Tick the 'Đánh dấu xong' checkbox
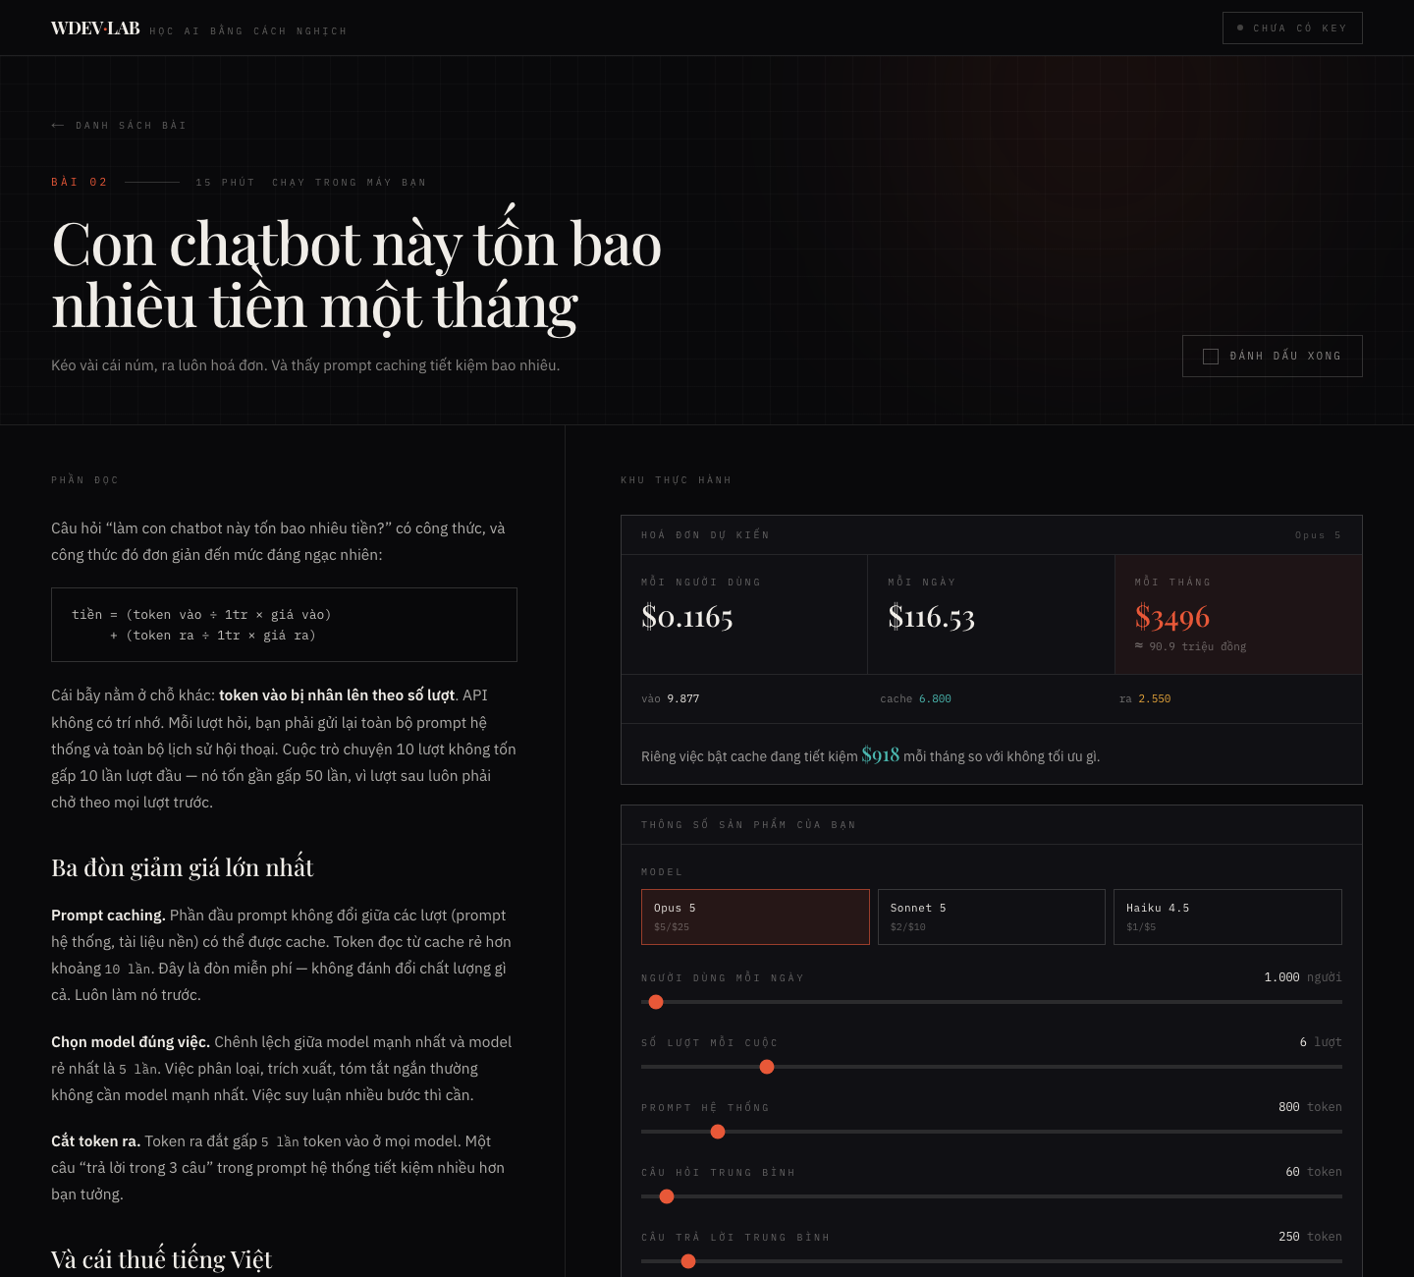 click(x=1211, y=357)
